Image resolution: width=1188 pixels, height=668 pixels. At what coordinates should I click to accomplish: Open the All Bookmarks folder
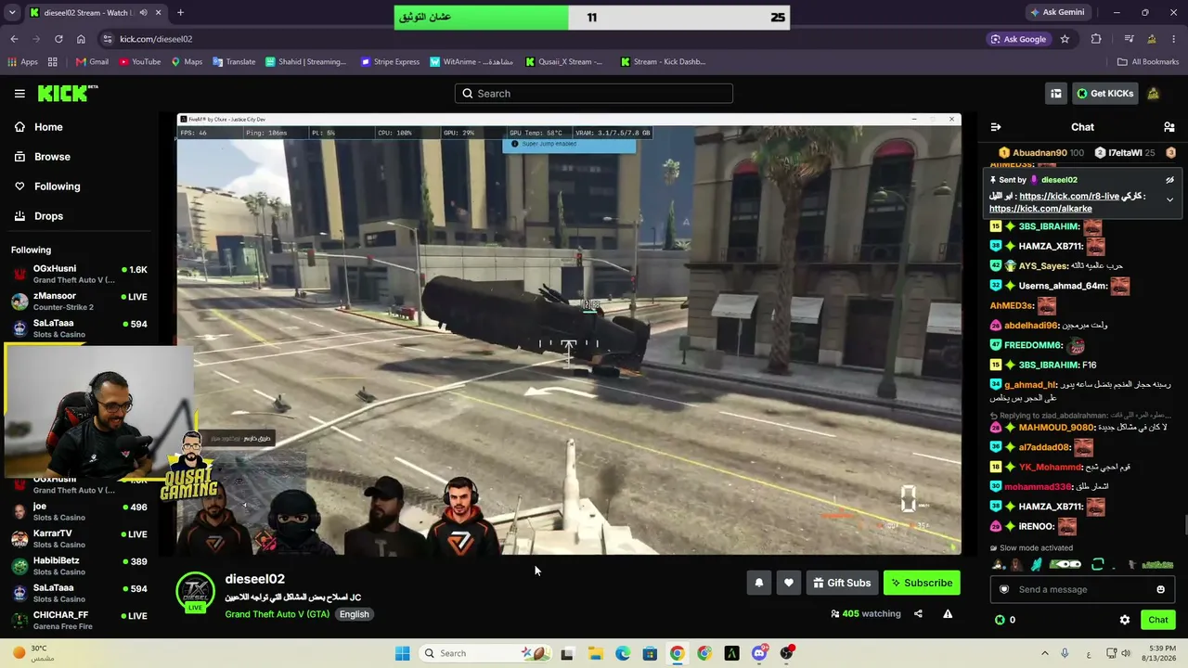pos(1148,62)
